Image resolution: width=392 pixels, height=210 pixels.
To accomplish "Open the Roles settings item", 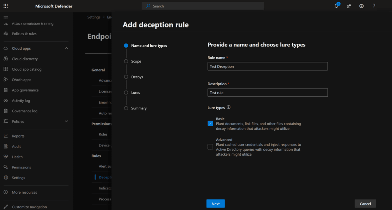I will coord(103,134).
